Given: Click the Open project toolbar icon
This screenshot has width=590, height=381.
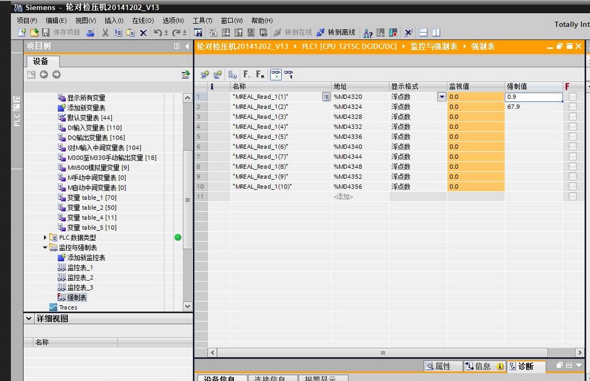Looking at the screenshot, I should (x=34, y=32).
